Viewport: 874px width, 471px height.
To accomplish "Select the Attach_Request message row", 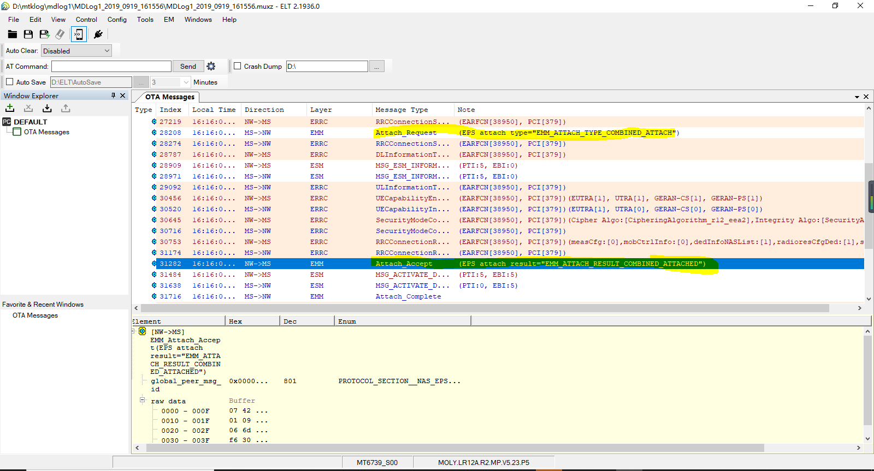I will tap(498, 133).
